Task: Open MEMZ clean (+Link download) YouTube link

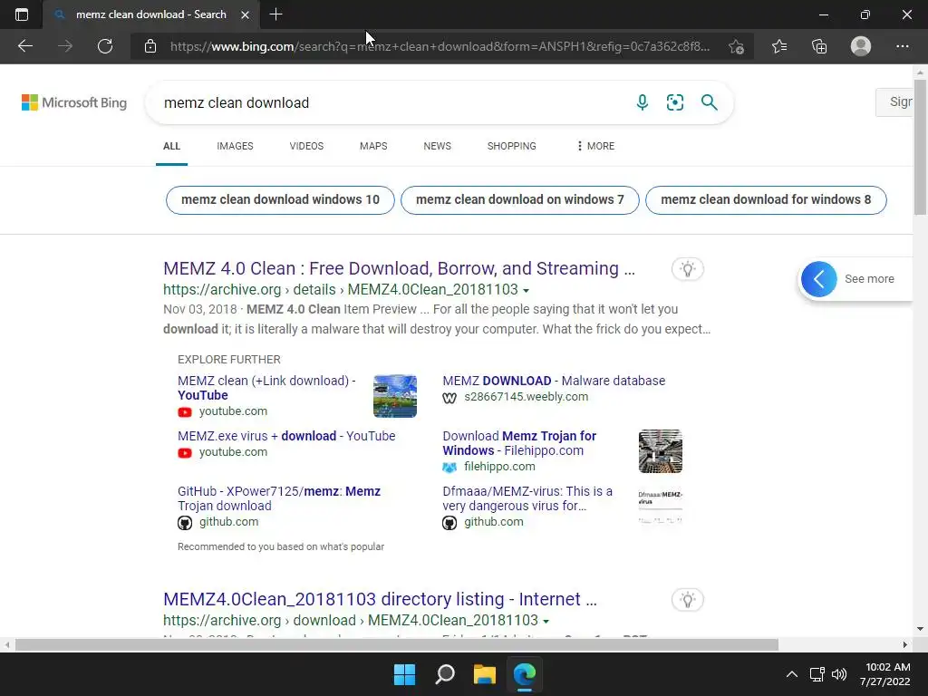Action: coord(267,388)
